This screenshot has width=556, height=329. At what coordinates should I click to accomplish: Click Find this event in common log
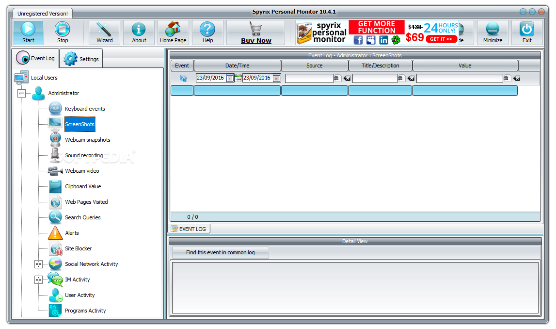point(220,252)
